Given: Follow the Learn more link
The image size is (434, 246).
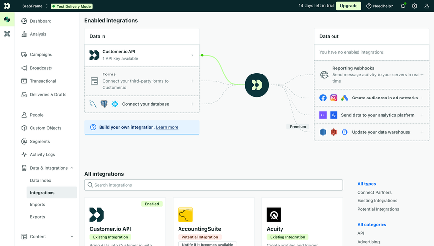Looking at the screenshot, I should pos(167,127).
